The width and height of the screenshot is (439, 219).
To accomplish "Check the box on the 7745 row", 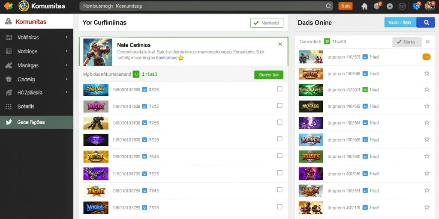I will coord(280,189).
